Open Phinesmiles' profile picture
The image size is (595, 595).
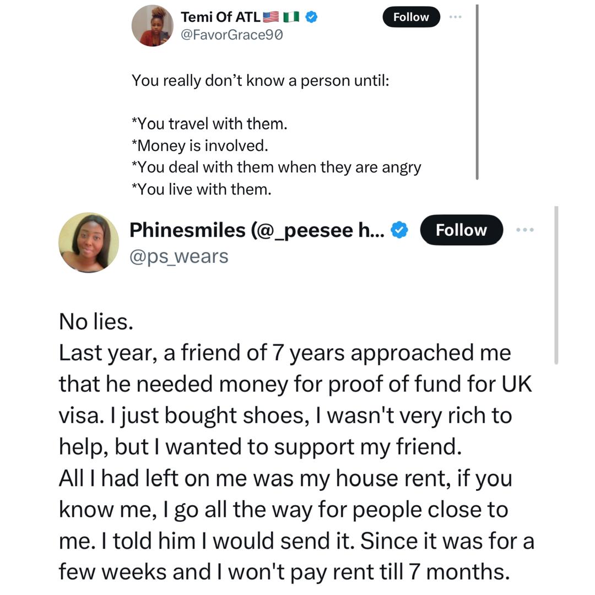pos(89,242)
